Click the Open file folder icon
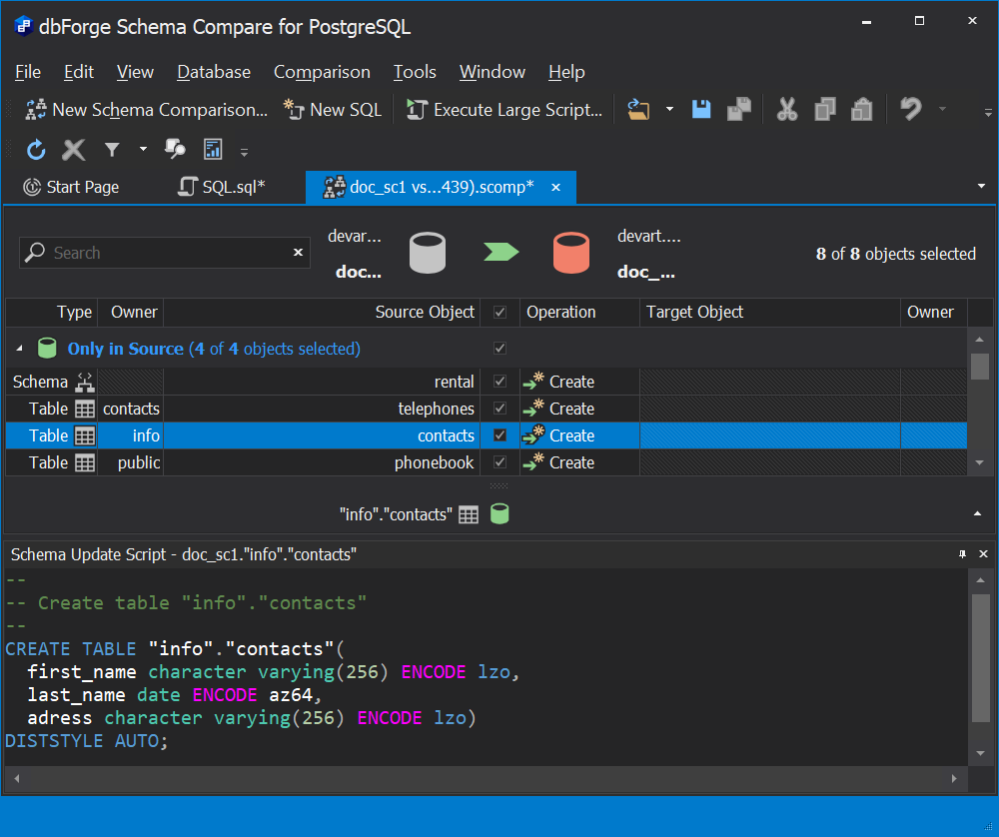 pos(638,110)
